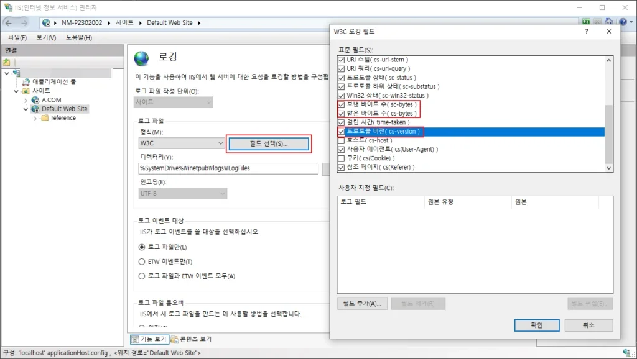
Task: Collapse the server node in tree
Action: [7, 73]
